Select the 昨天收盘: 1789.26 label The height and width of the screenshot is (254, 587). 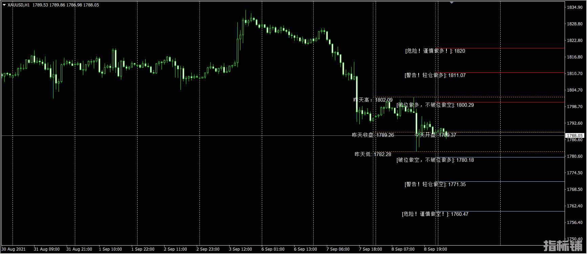[373, 135]
